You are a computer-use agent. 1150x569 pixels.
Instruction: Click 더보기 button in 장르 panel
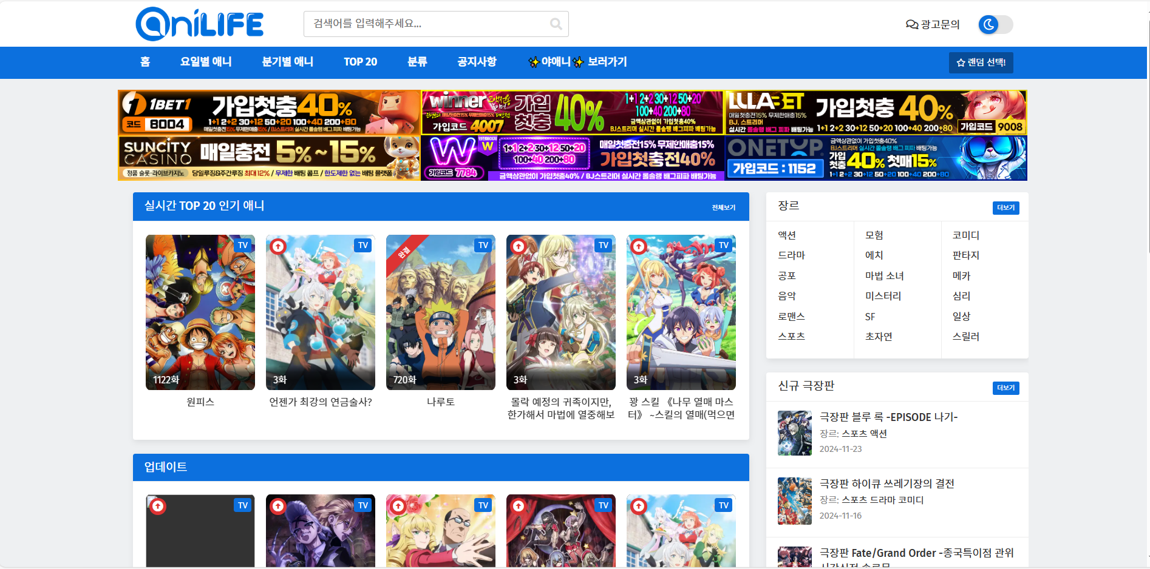click(x=1006, y=208)
